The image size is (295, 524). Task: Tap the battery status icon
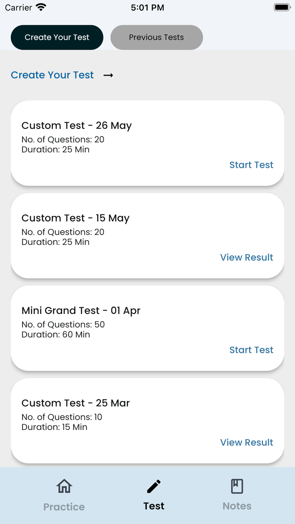coord(282,8)
